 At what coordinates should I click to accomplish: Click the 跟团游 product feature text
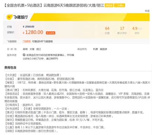(103, 49)
